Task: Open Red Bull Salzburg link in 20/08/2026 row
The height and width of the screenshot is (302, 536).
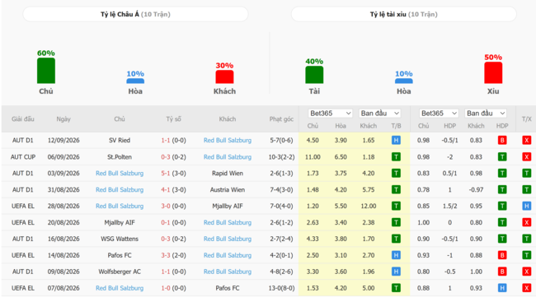Action: pyautogui.click(x=228, y=222)
